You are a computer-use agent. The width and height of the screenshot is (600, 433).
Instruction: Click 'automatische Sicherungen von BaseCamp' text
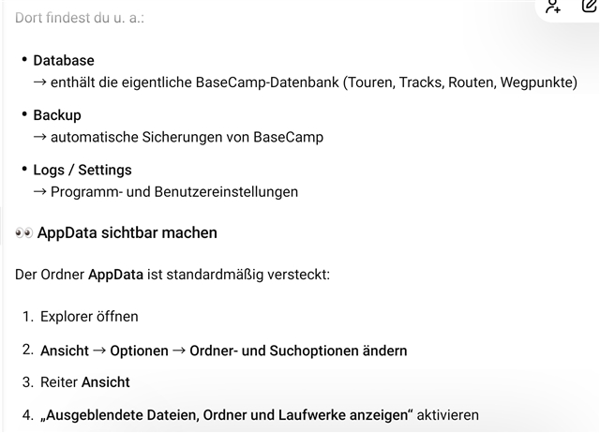coord(187,137)
